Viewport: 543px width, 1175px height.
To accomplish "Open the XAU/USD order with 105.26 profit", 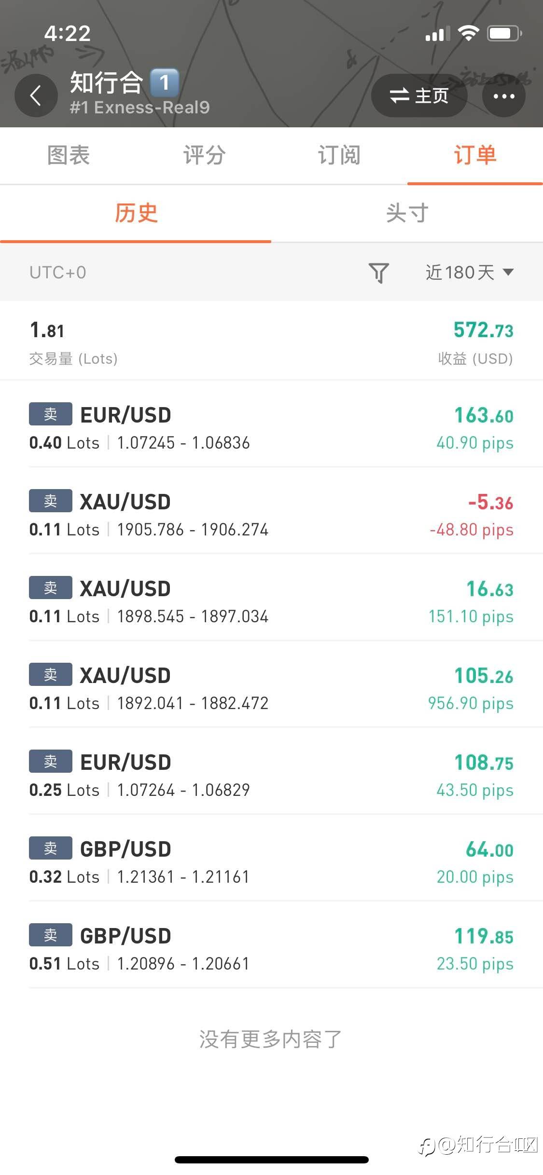I will (271, 689).
